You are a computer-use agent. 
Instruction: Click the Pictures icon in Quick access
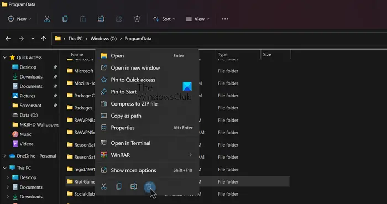tap(15, 96)
